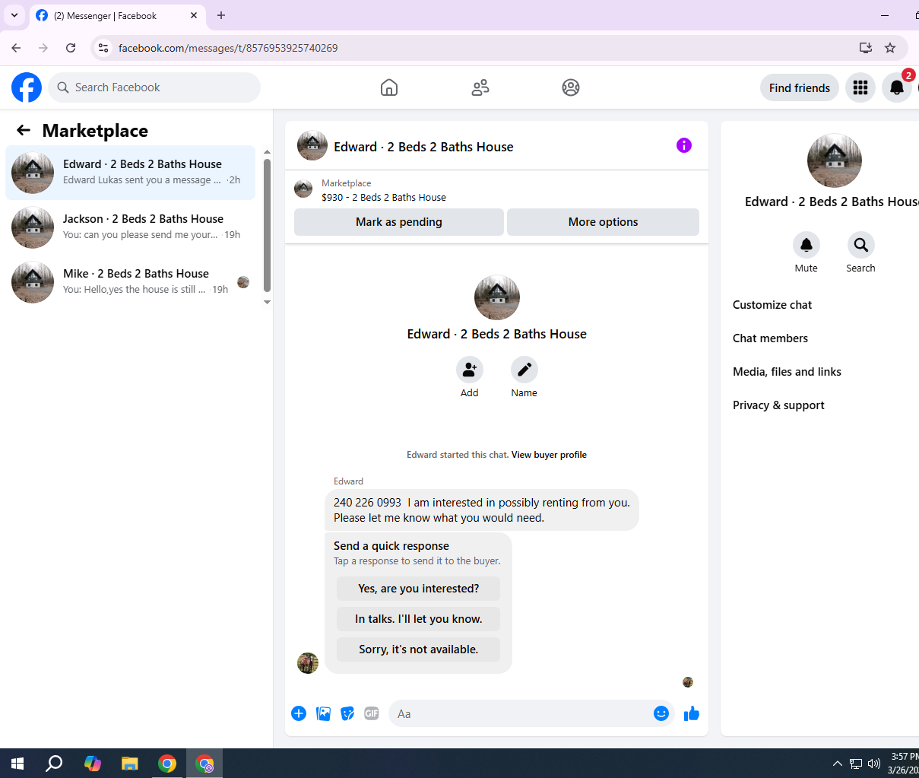Open Copilot from the taskbar

tap(93, 764)
